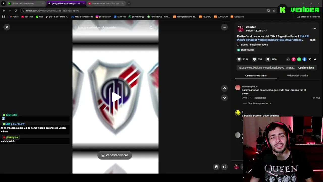Open the Kick bookmark
Screen dimensions: 323x182
point(39,17)
